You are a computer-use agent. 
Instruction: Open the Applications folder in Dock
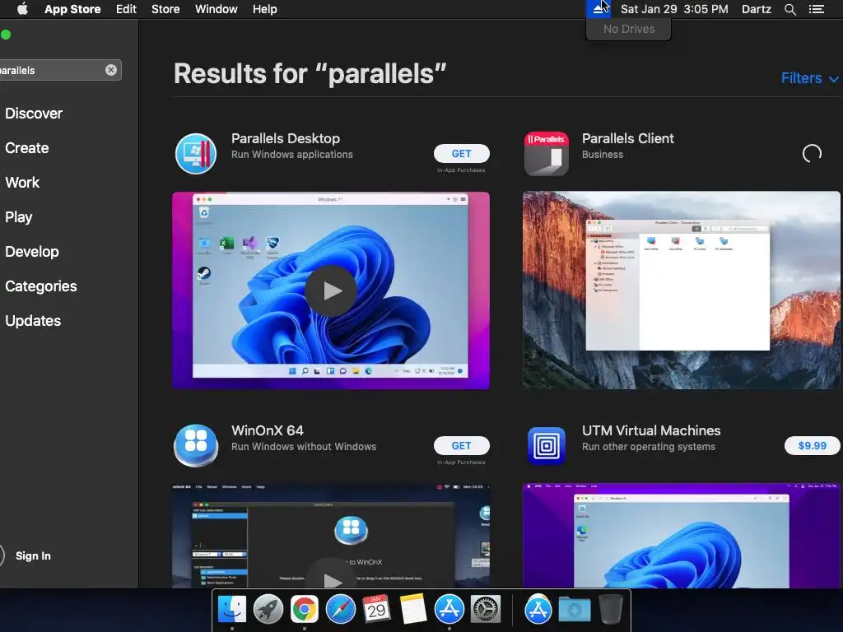(538, 610)
